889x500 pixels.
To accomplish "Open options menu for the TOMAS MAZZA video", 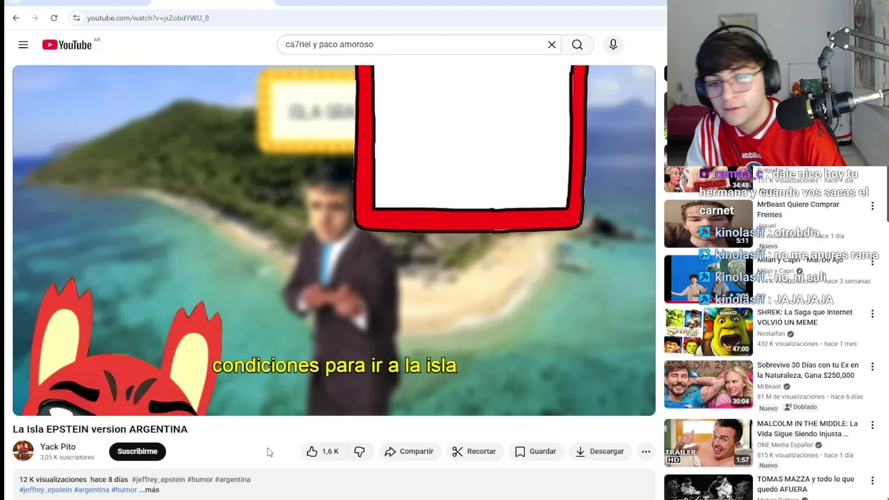I will click(x=872, y=481).
